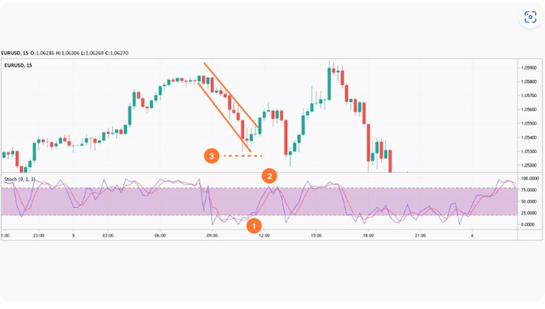Click the 1.05900 price axis label

(x=528, y=68)
